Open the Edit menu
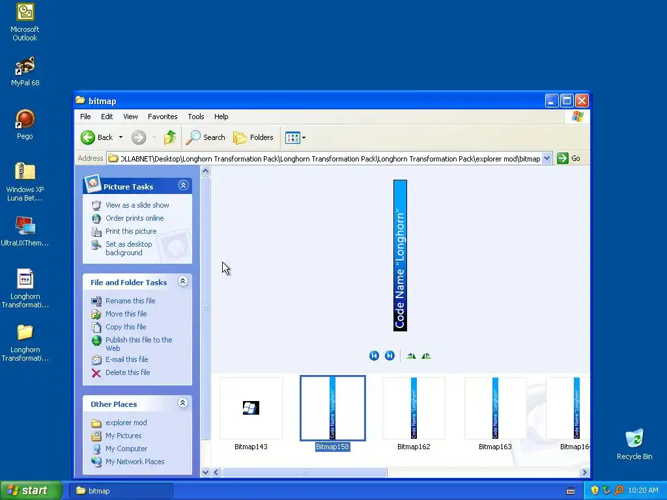667x500 pixels. coord(107,117)
